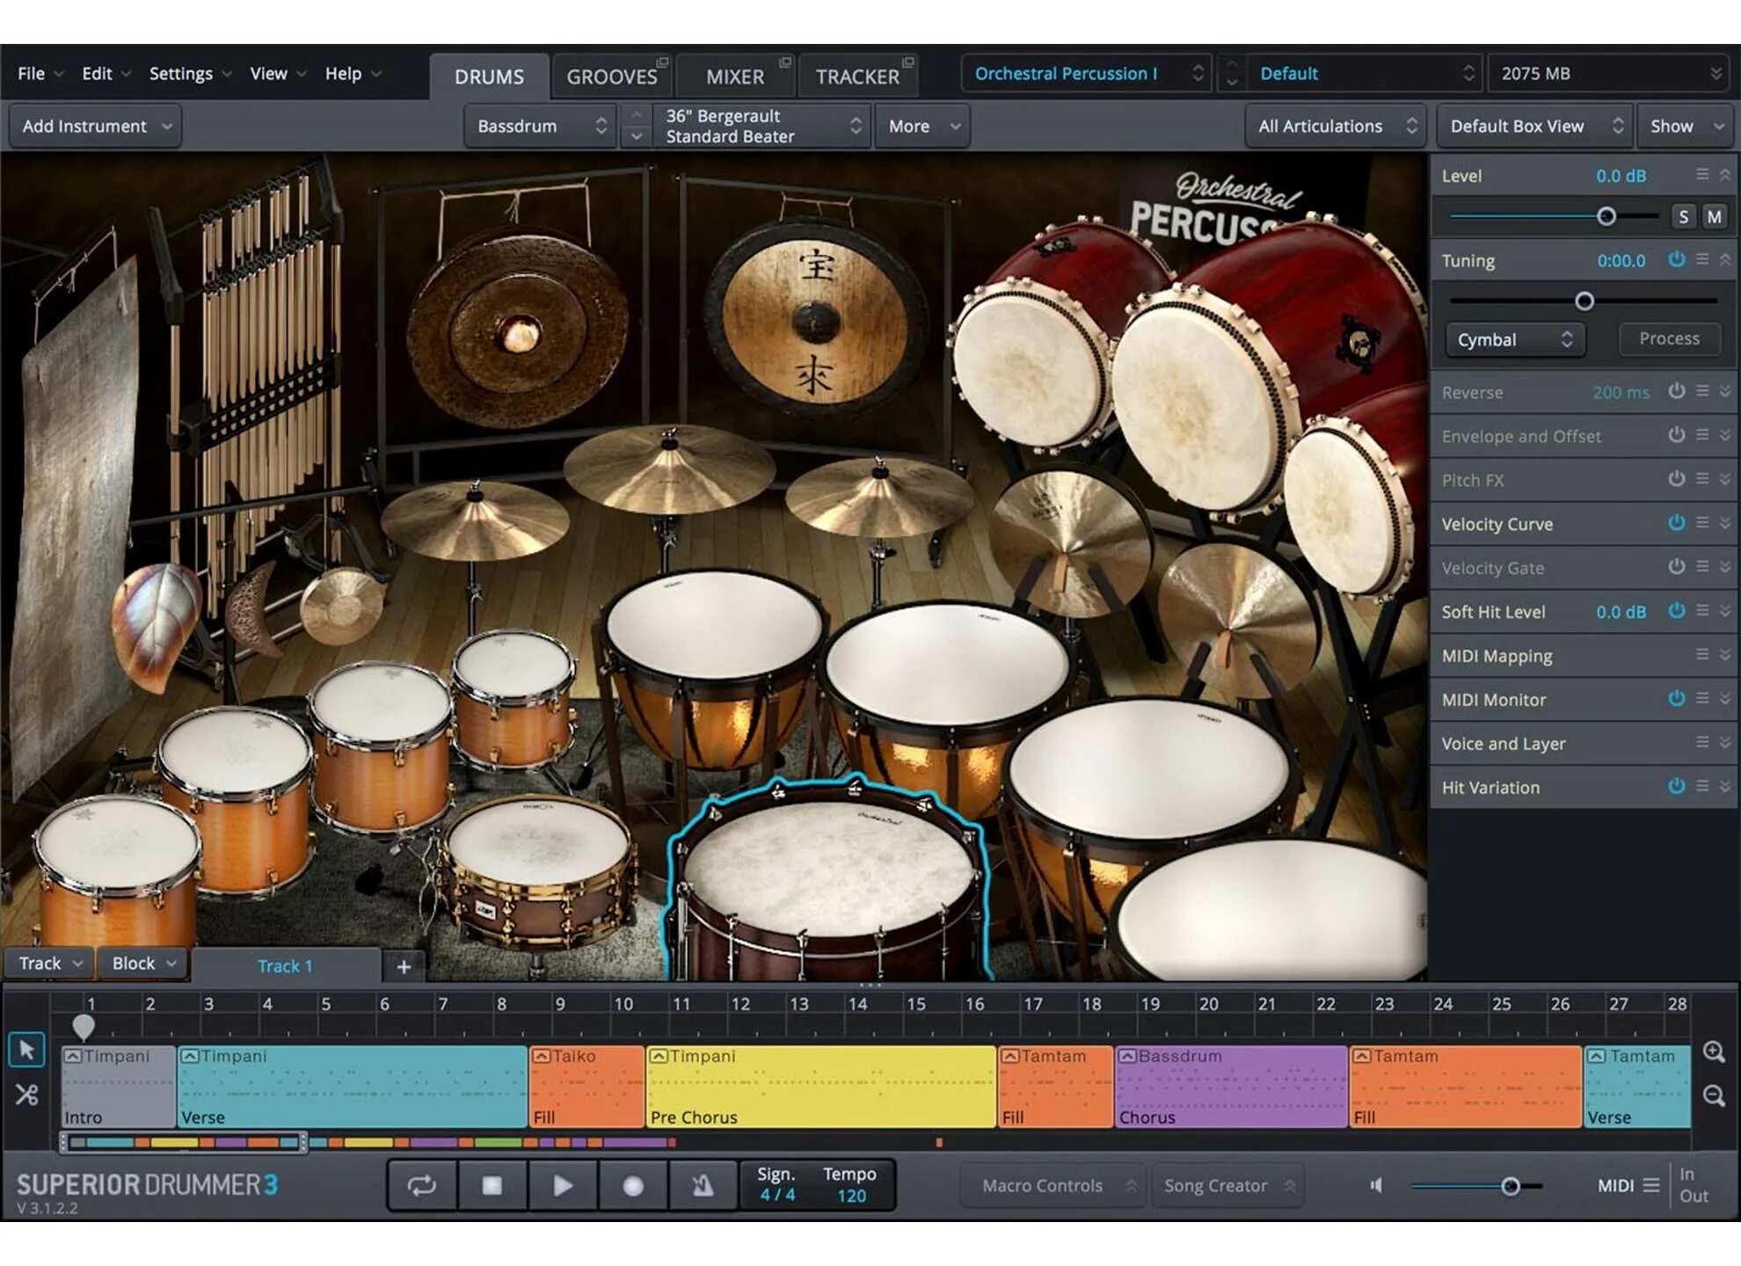This screenshot has height=1266, width=1741.
Task: Select the scissors tool in the track editor
Action: (27, 1095)
